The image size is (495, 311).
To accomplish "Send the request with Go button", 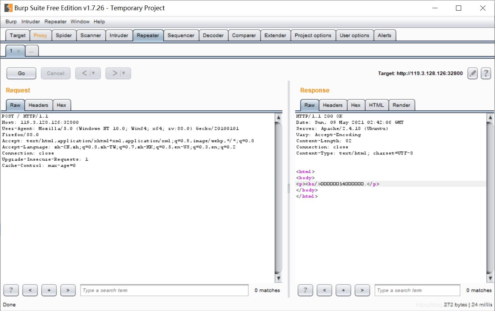I will pyautogui.click(x=21, y=73).
